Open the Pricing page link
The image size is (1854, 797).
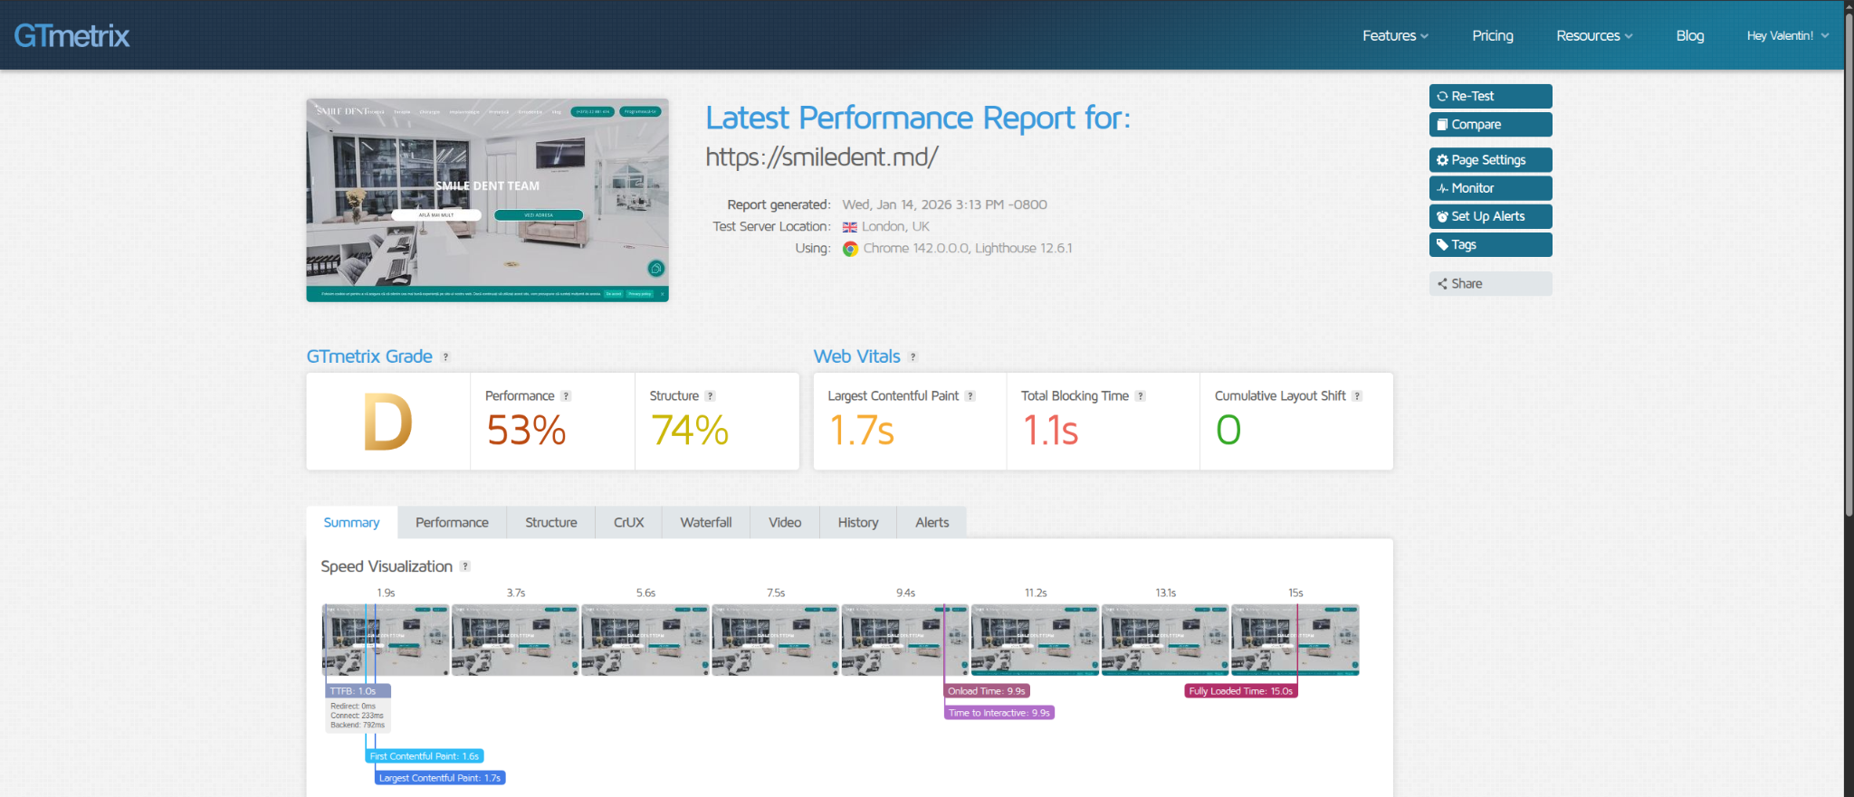pos(1492,35)
